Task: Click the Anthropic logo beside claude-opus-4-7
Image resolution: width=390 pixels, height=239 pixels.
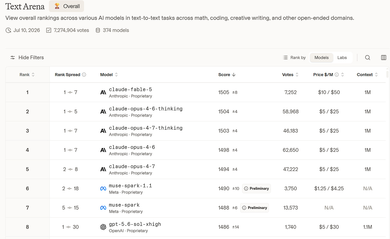Action: 103,169
